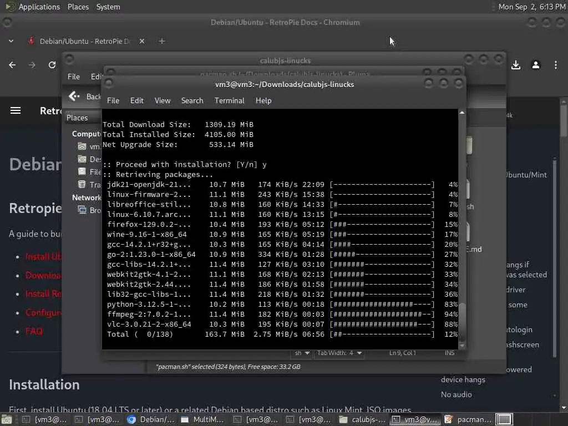Viewport: 568px width, 426px height.
Task: Click Install RetroPie link on page
Action: pos(43,294)
